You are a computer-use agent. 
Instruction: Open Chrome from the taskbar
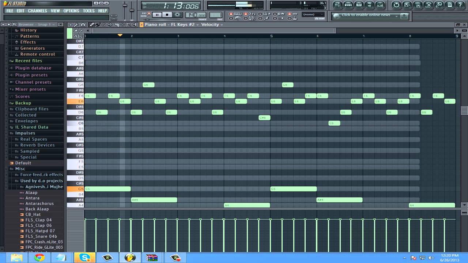(x=39, y=258)
